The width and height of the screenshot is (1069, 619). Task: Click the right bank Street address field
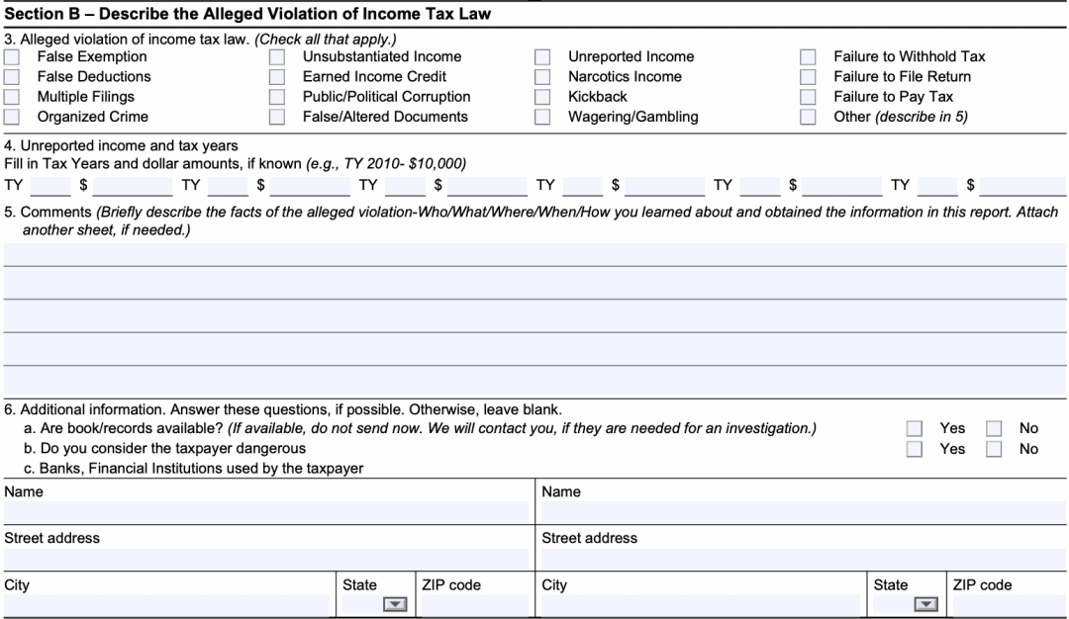[x=803, y=559]
